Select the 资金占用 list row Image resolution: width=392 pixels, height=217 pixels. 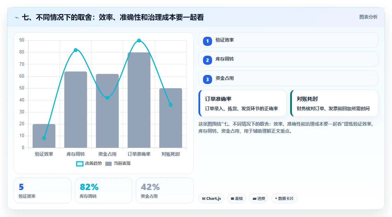(x=288, y=78)
